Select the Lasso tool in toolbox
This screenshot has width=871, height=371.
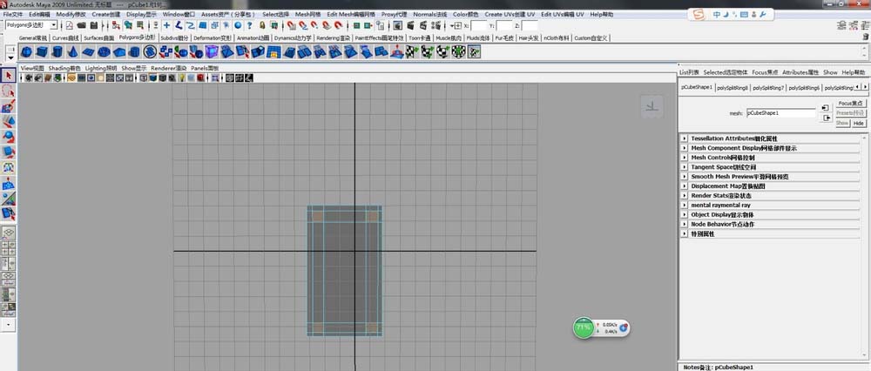point(9,91)
